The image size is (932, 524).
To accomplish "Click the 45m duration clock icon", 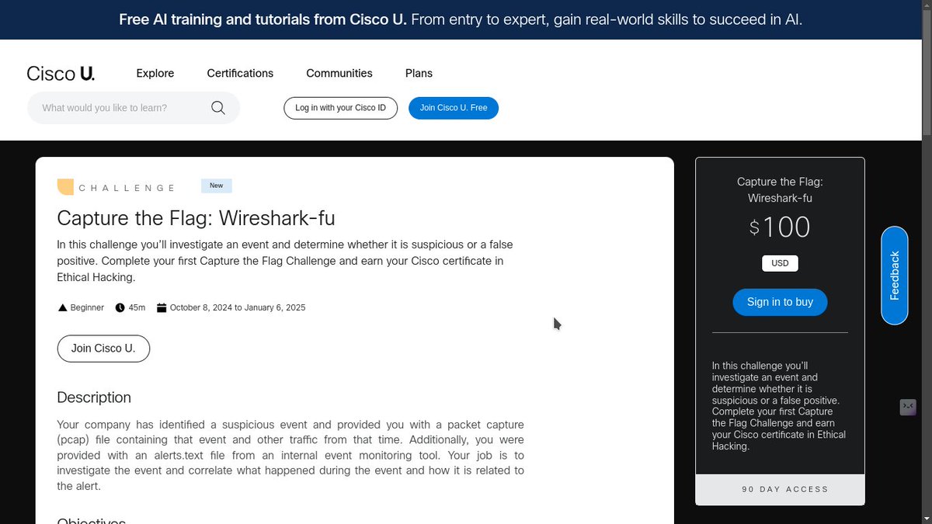I will click(120, 307).
